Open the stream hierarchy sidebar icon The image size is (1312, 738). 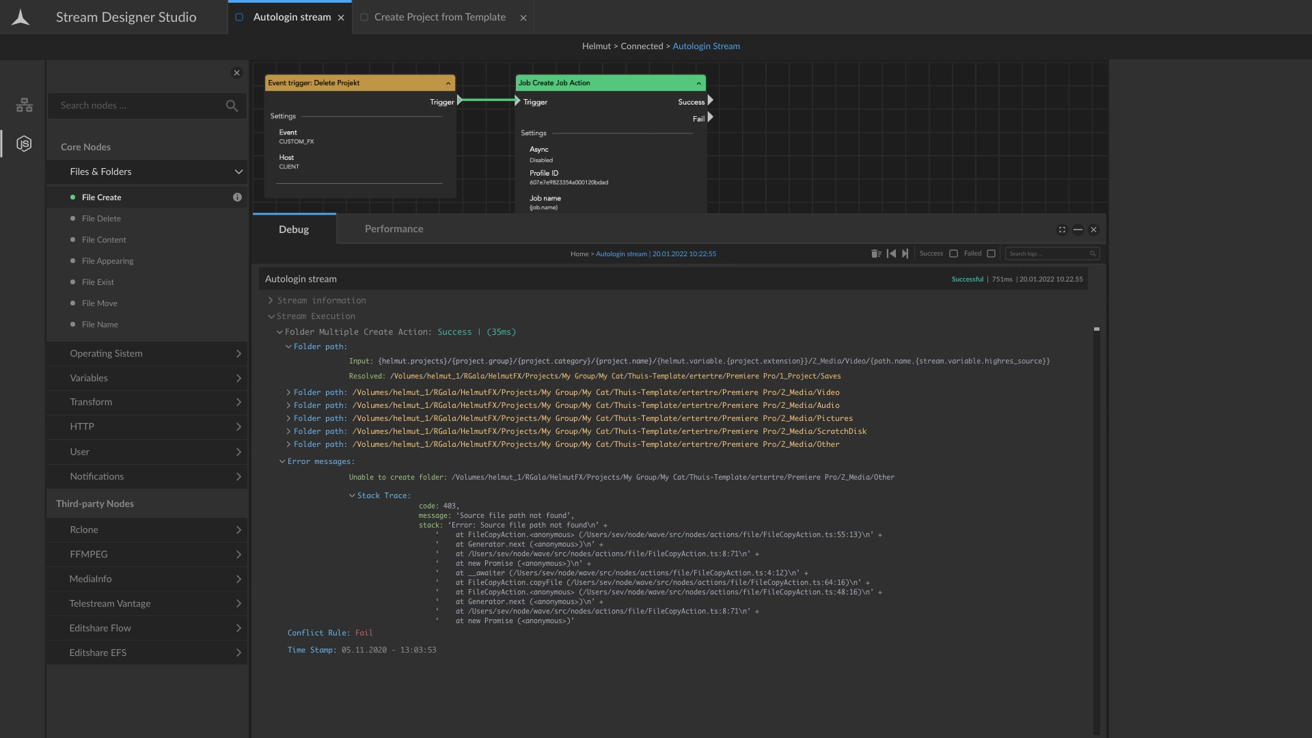(x=24, y=105)
